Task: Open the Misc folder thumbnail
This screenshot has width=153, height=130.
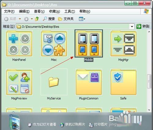Action: click(x=54, y=43)
